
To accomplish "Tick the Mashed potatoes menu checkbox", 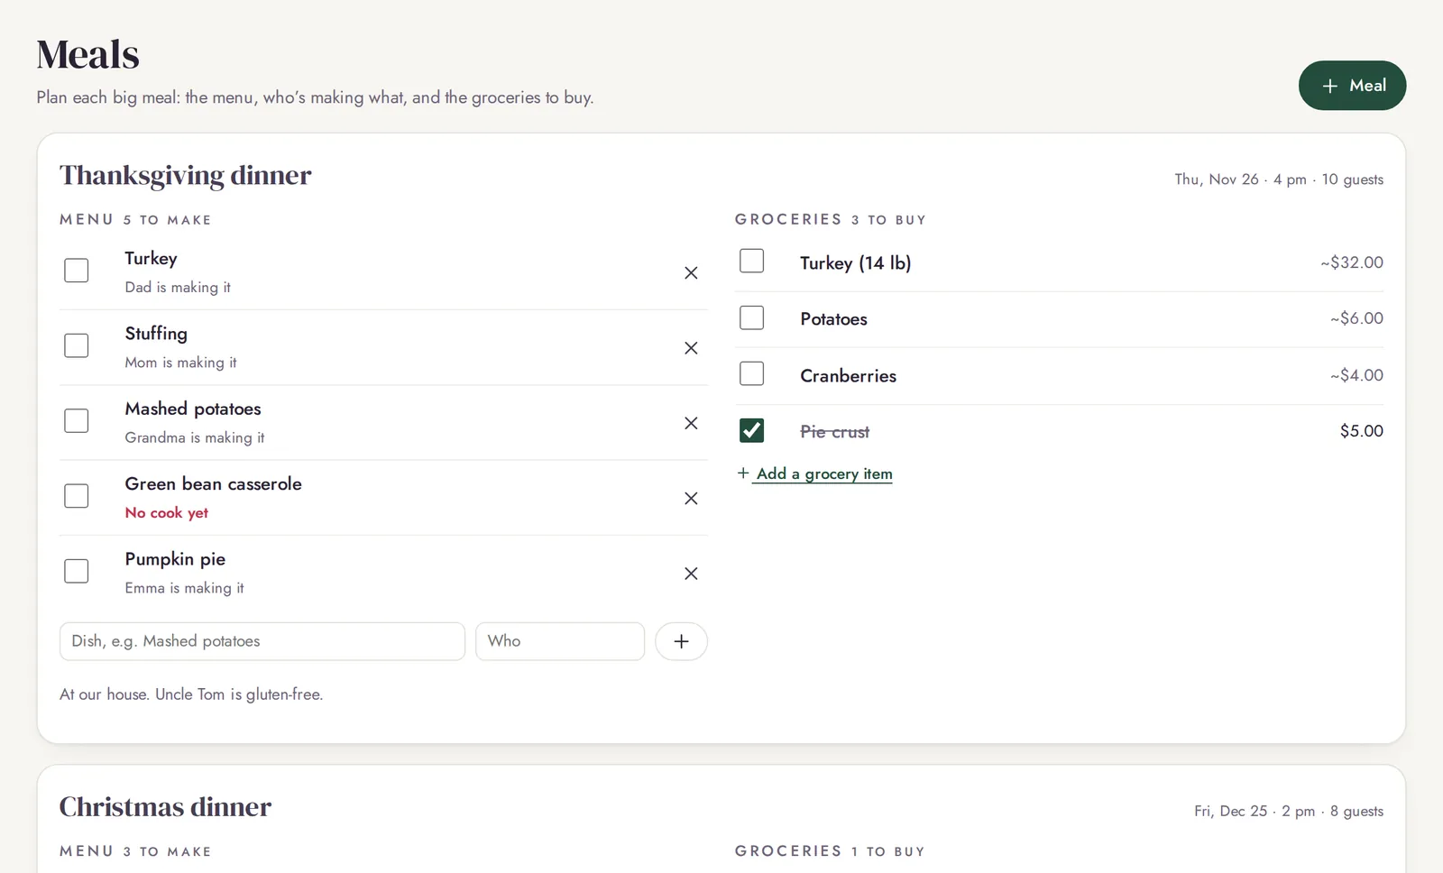I will (77, 420).
